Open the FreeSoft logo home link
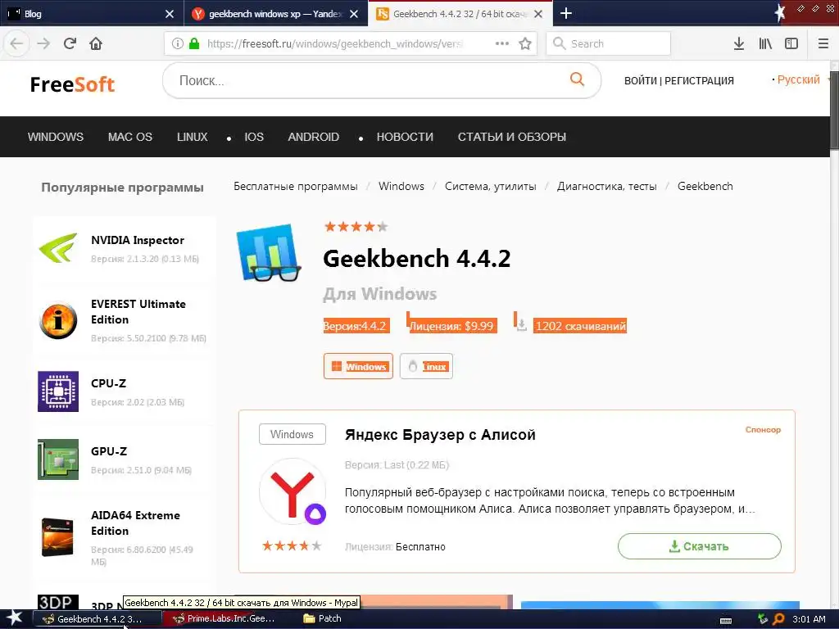The height and width of the screenshot is (629, 839). coord(72,84)
